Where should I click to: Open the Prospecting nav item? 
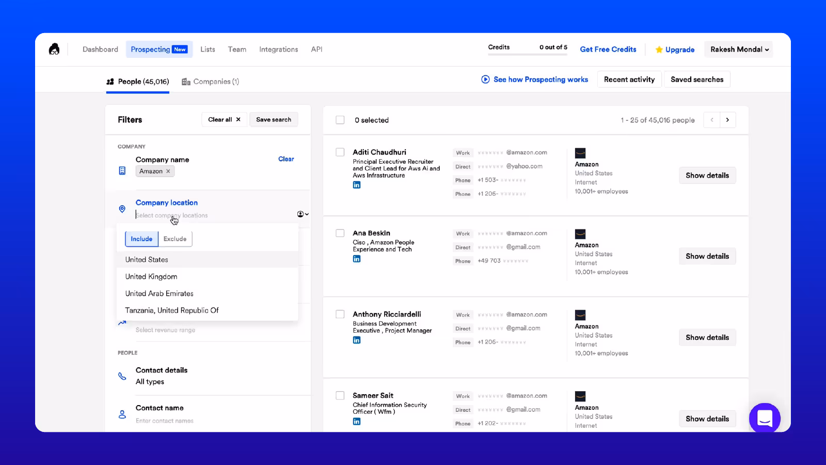coord(159,49)
